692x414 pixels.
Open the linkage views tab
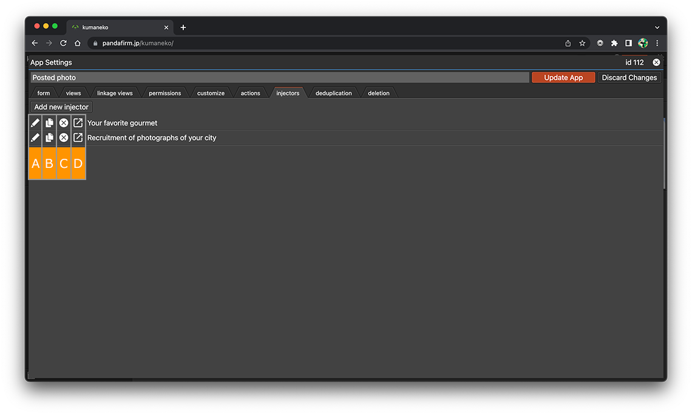115,93
